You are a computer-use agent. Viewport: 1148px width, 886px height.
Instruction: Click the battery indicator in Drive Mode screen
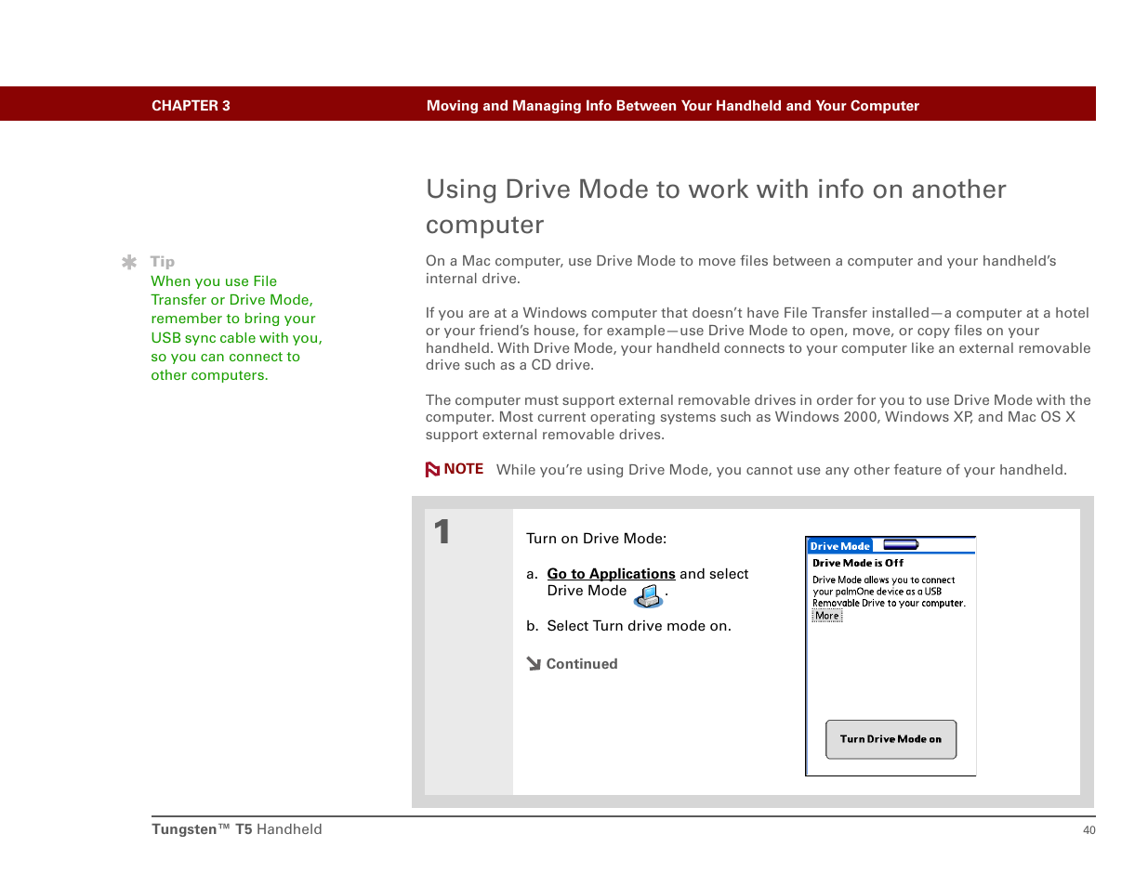[x=900, y=545]
